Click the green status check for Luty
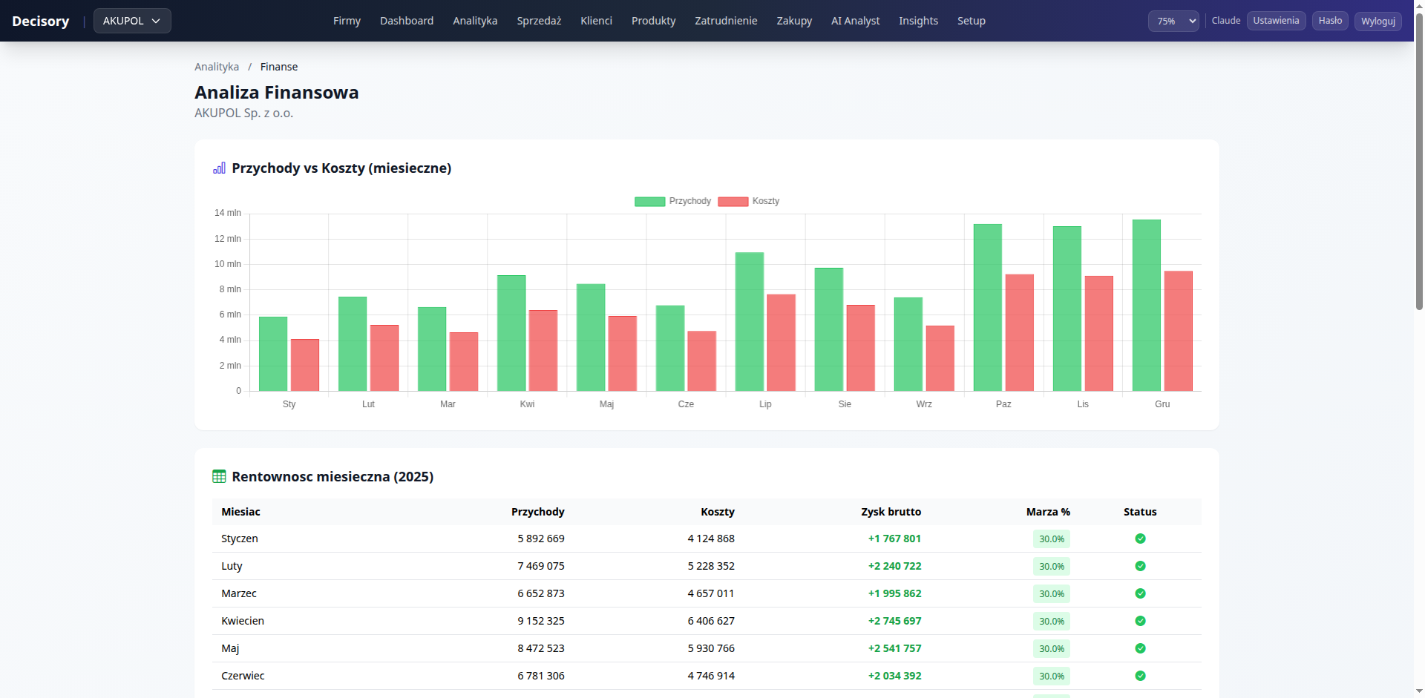Screen dimensions: 1425x698 [1140, 566]
